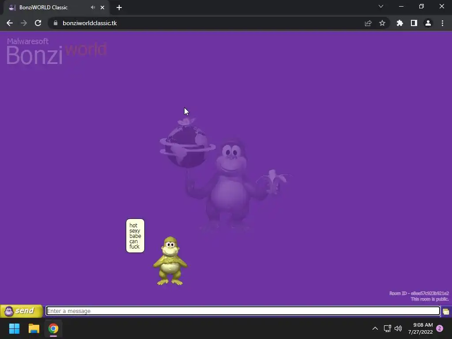
Task: Share this page via share icon
Action: (x=368, y=23)
